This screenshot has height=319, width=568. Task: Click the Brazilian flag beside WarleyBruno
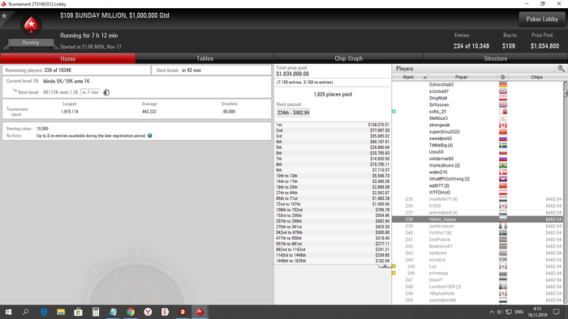click(x=503, y=165)
